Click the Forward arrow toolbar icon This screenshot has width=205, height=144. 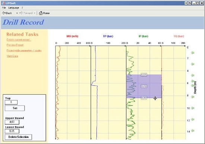pos(21,13)
